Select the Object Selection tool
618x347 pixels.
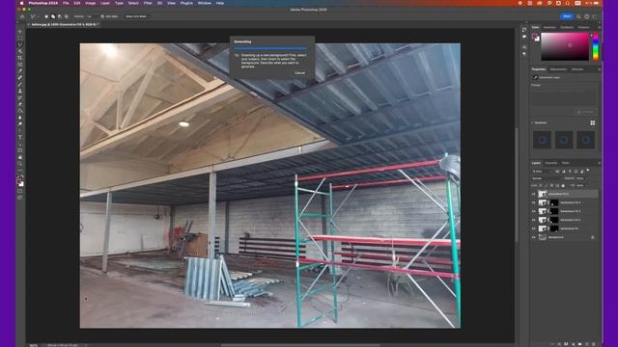(x=20, y=51)
